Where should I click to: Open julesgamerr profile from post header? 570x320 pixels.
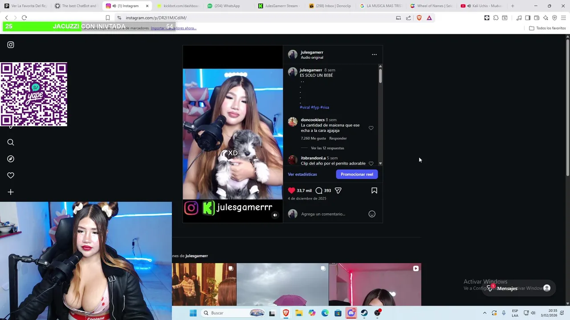[x=312, y=52]
